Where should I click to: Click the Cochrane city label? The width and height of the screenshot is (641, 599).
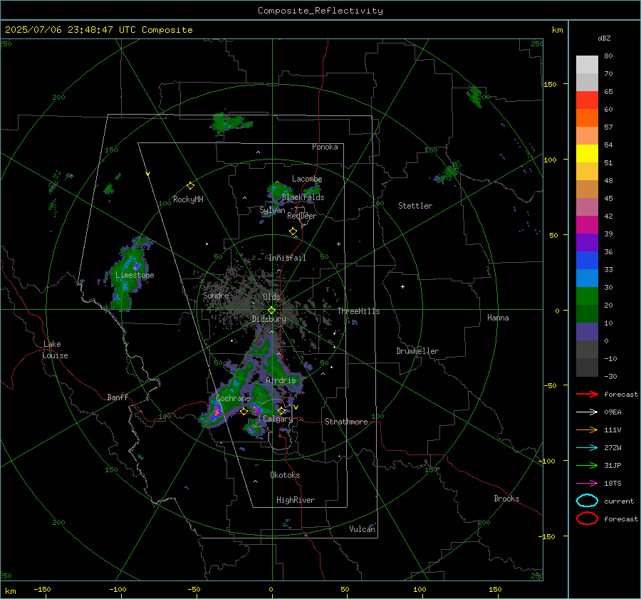pyautogui.click(x=233, y=398)
